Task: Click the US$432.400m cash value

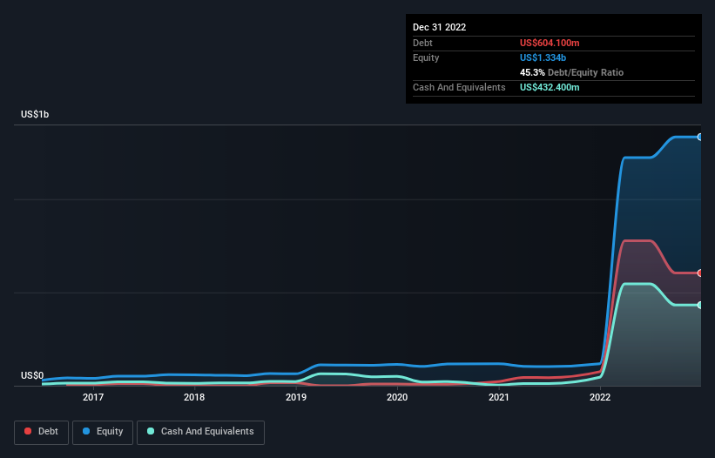Action: pos(550,87)
